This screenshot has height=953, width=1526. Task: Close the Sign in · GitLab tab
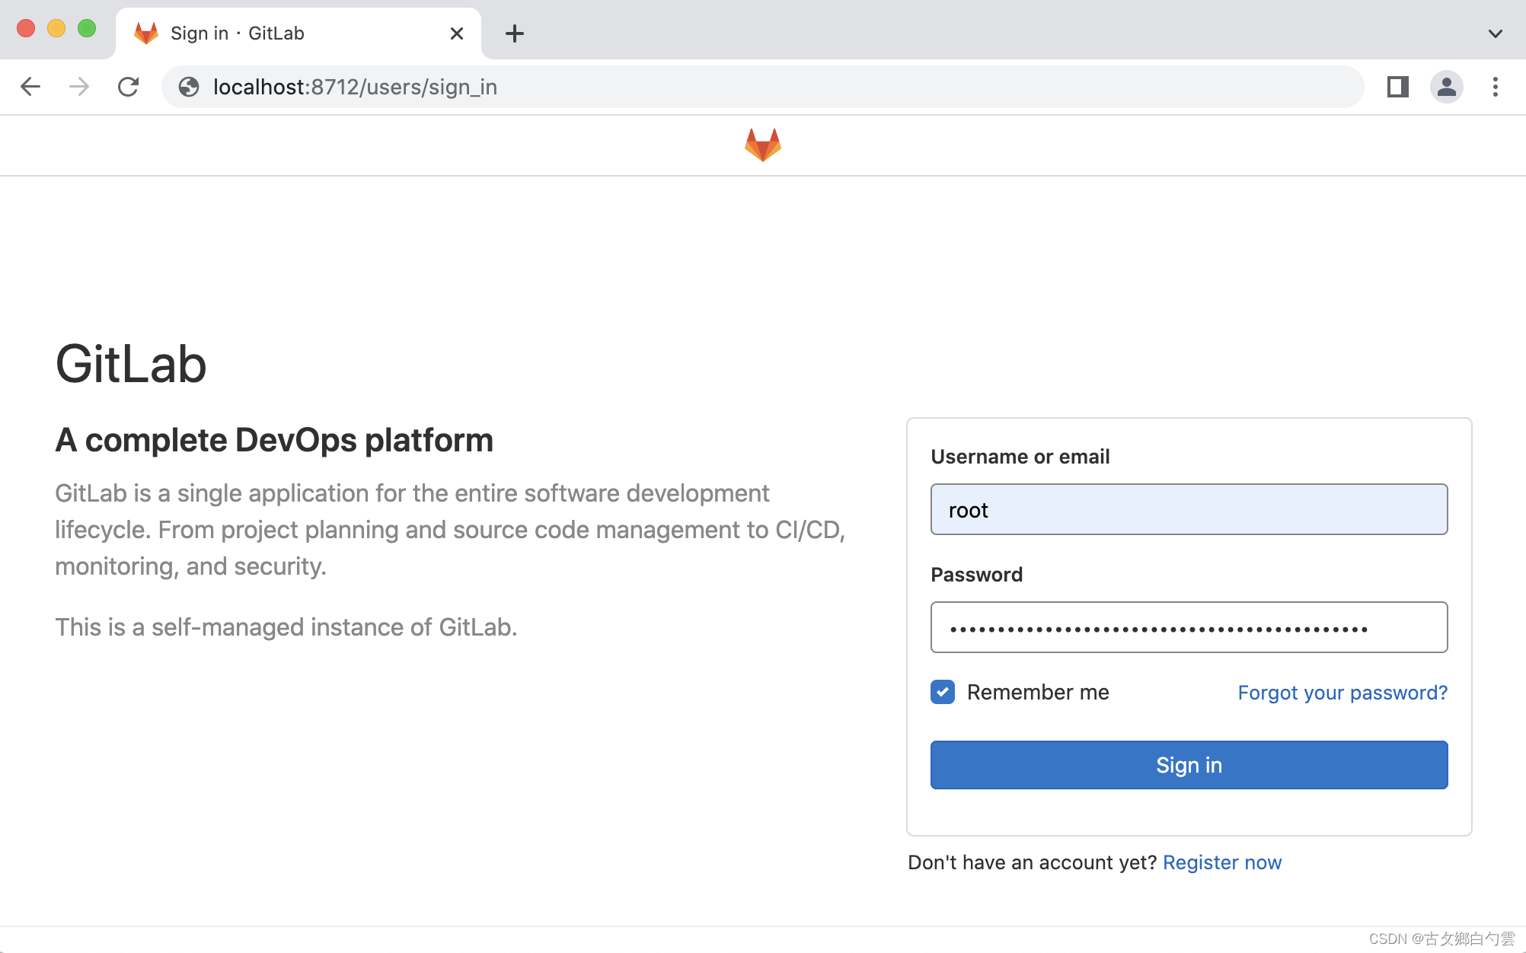[457, 33]
